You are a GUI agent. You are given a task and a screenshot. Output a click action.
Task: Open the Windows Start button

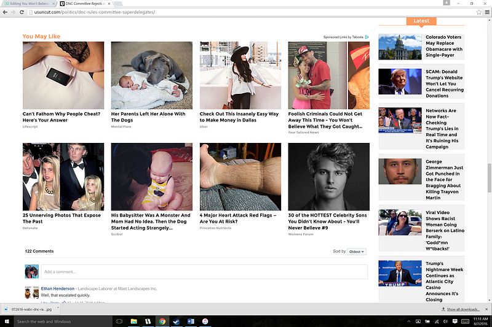click(x=7, y=321)
